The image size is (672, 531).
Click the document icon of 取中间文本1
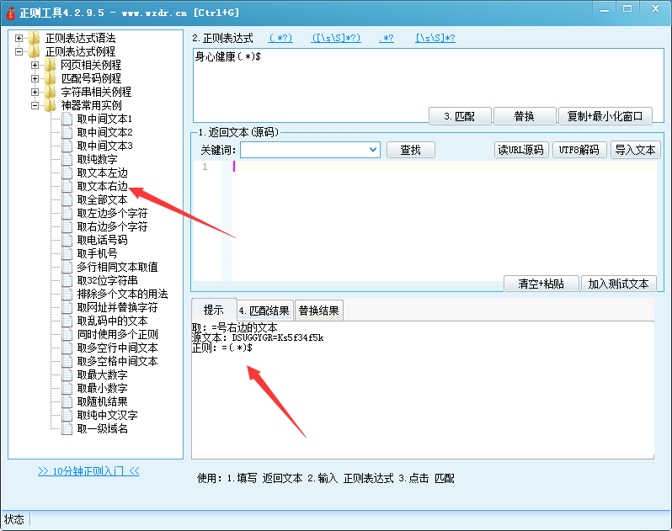point(67,119)
